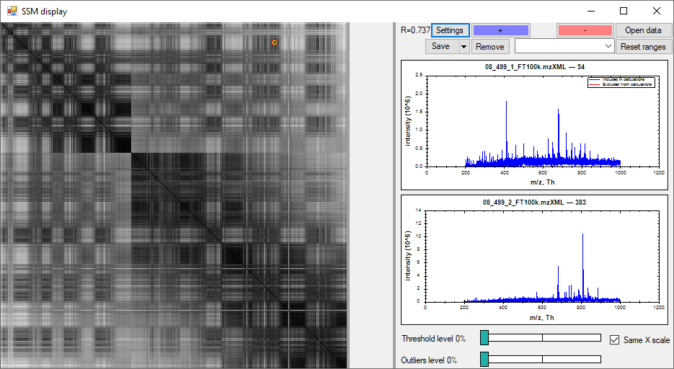674x369 pixels.
Task: Click the Outliers level 0% label
Action: click(x=429, y=360)
